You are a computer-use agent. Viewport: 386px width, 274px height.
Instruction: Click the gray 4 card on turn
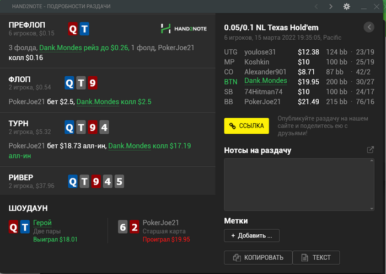pos(104,127)
